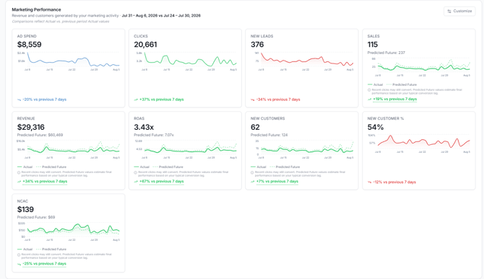Select the date range Jul 31 – Aug 6
The width and height of the screenshot is (484, 279).
click(x=139, y=16)
